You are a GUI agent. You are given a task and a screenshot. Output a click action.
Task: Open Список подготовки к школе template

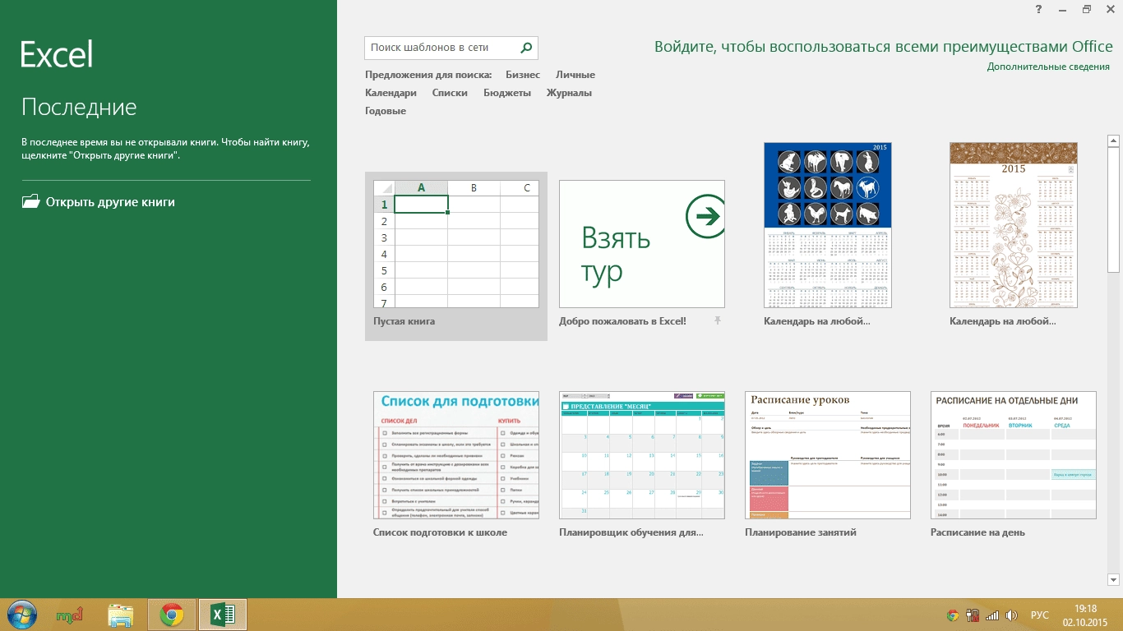456,455
